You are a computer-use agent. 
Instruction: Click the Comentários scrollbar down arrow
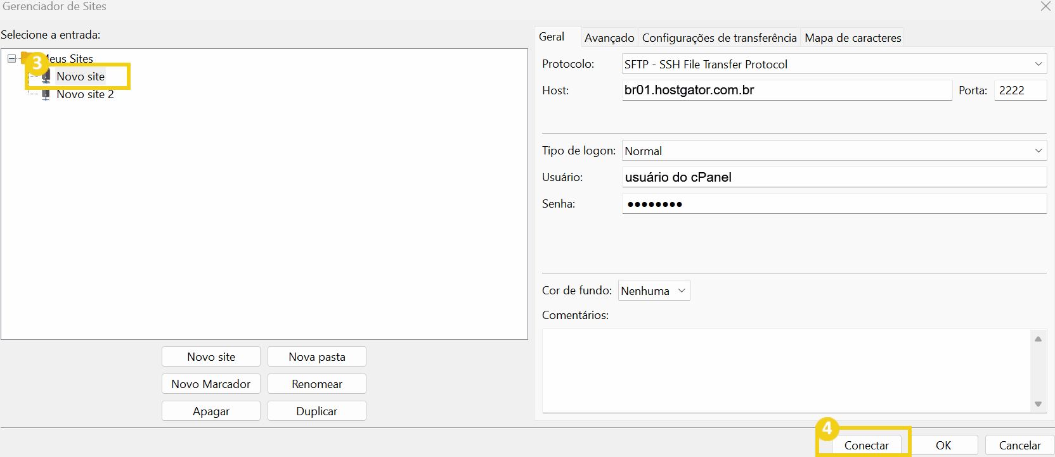[x=1038, y=404]
